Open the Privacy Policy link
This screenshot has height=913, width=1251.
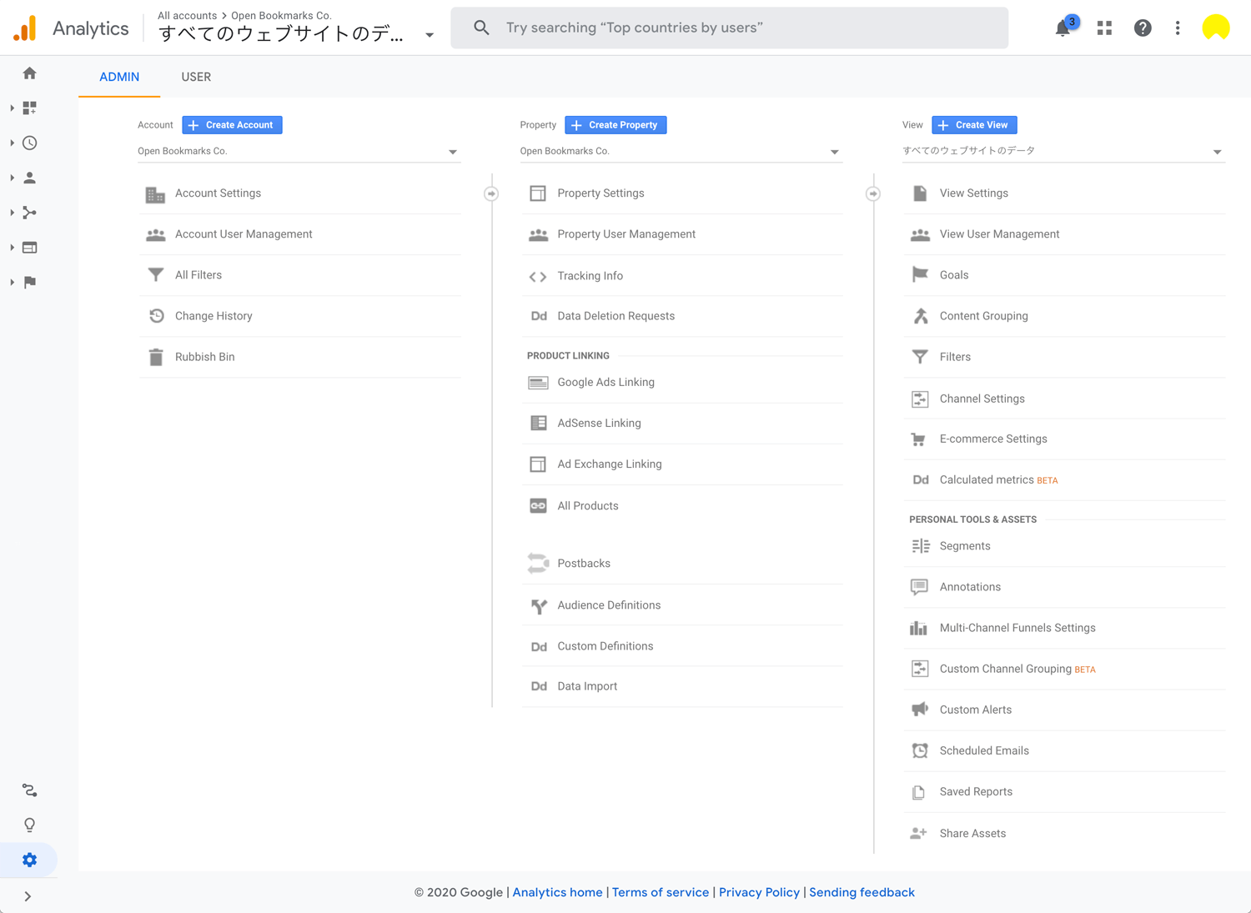759,892
